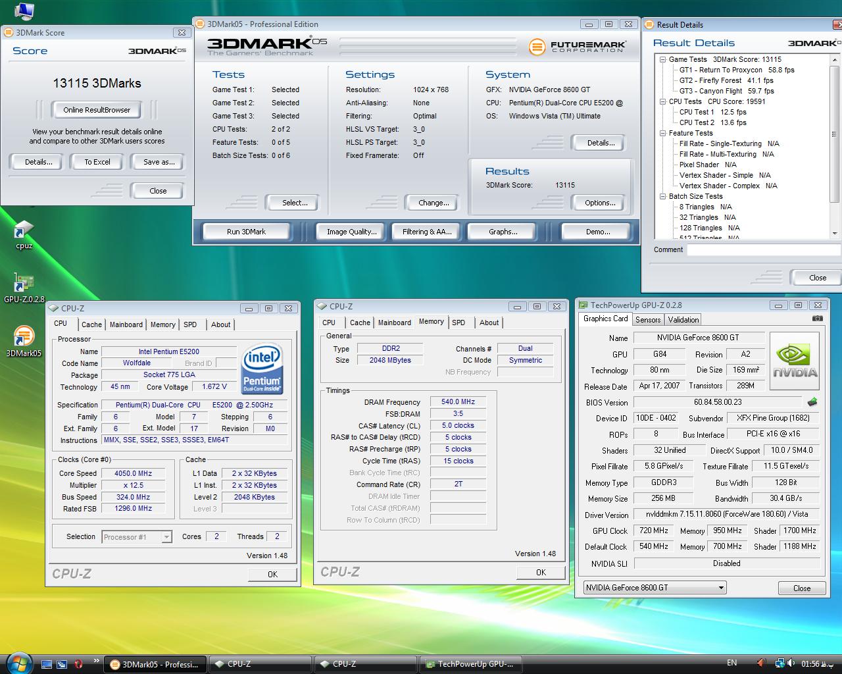Switch to Validation tab in GPU-Z
The height and width of the screenshot is (674, 842).
(683, 320)
